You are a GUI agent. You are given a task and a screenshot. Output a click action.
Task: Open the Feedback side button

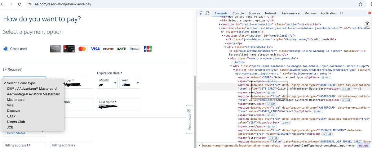pyautogui.click(x=189, y=119)
